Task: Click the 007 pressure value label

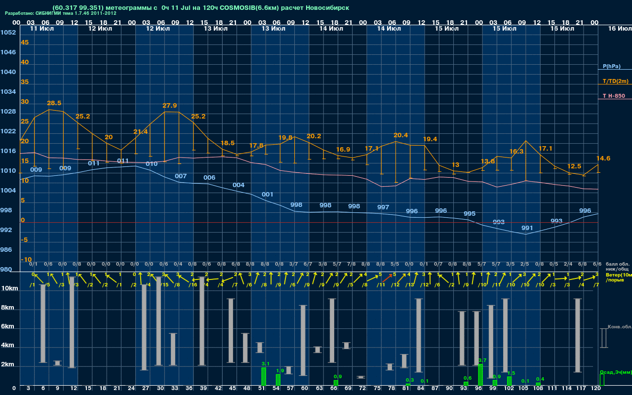Action: pos(181,176)
